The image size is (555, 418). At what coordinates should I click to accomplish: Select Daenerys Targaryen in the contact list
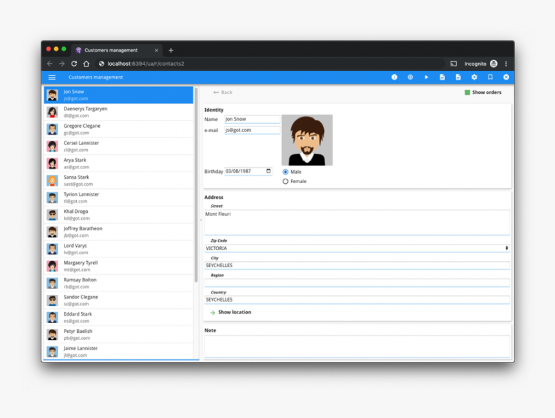coord(119,112)
